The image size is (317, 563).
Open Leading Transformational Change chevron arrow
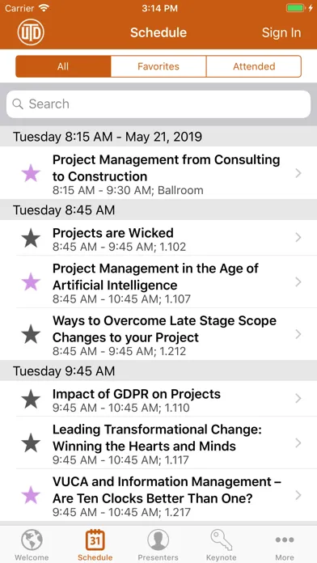tap(298, 443)
